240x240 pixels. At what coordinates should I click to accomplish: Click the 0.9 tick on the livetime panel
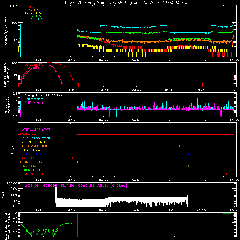pos(15,218)
